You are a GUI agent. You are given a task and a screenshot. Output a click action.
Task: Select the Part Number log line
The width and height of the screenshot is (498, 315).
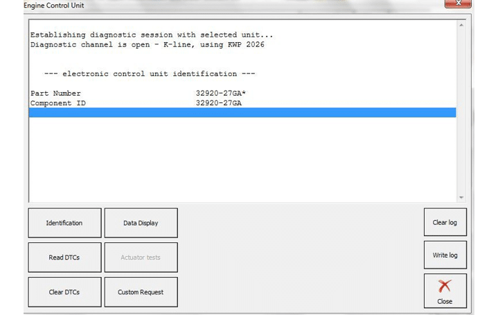point(139,93)
